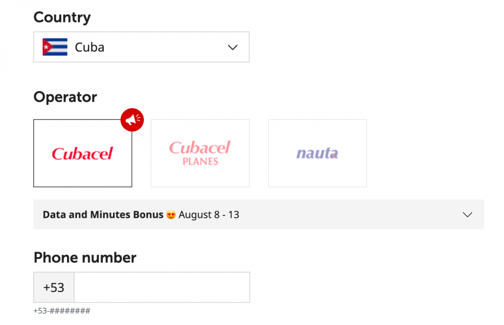The width and height of the screenshot is (504, 325).
Task: Click the heart-eyes emoji in the bonus banner
Action: 171,215
